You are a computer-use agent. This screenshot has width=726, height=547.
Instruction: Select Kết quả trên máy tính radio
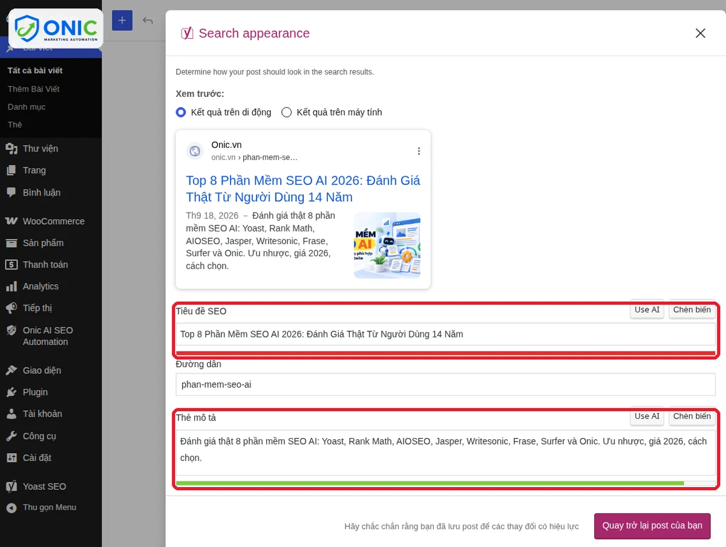[287, 112]
